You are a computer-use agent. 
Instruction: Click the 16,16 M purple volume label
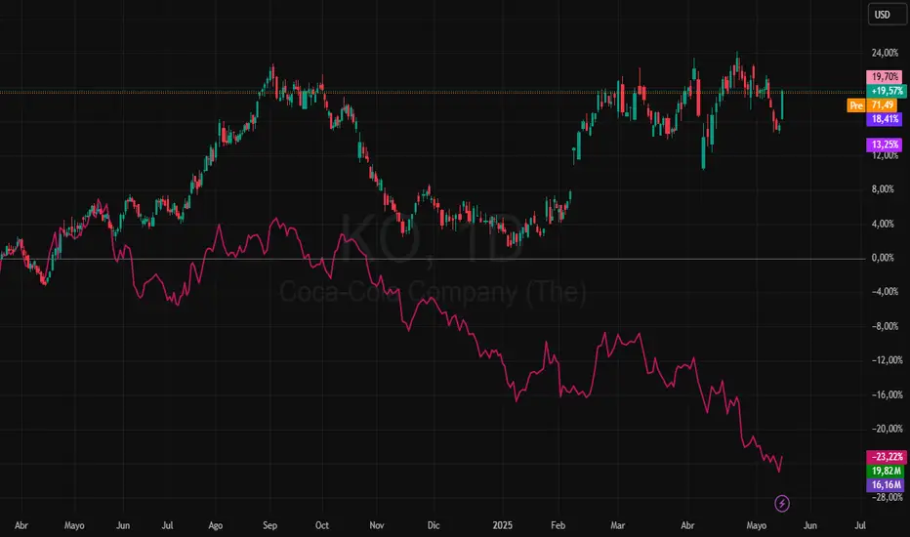(x=886, y=484)
